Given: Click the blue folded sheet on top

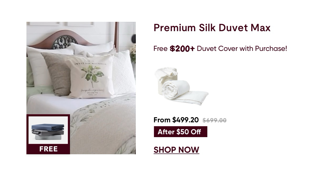Looking at the screenshot, I should click(x=48, y=127).
